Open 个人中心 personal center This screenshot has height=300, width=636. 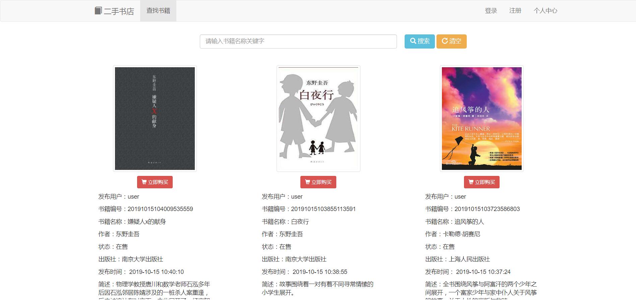pyautogui.click(x=545, y=11)
